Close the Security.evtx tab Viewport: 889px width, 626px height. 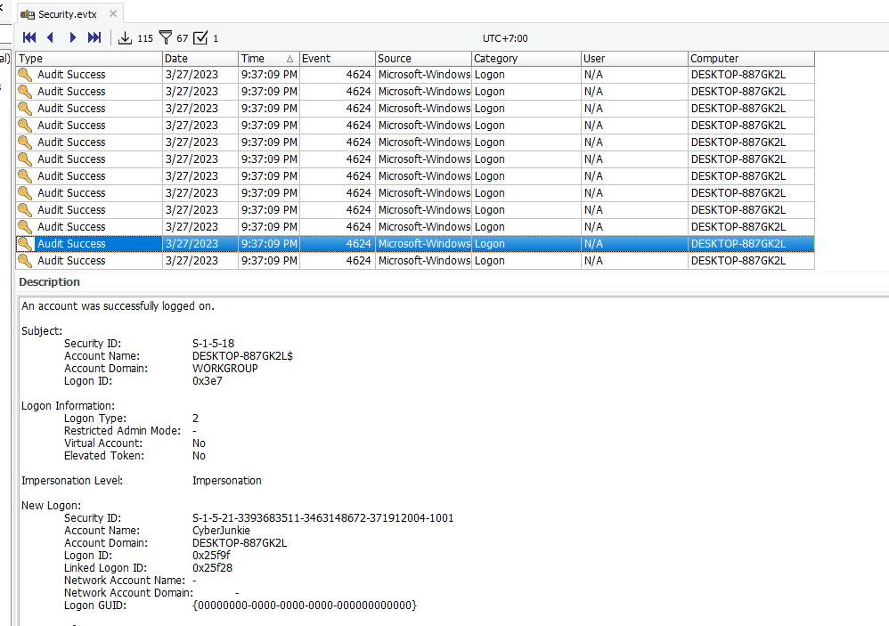click(x=112, y=14)
